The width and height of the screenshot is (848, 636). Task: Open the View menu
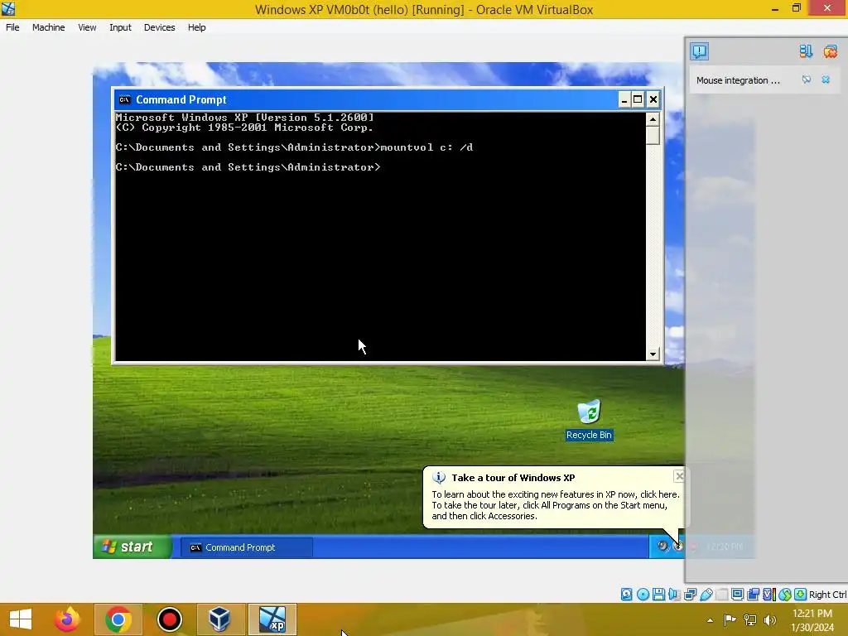pyautogui.click(x=87, y=27)
